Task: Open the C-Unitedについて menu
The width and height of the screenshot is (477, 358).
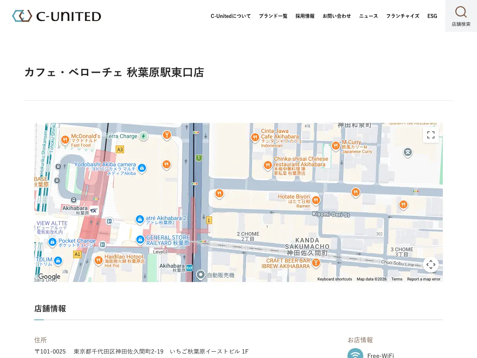Action: (231, 16)
